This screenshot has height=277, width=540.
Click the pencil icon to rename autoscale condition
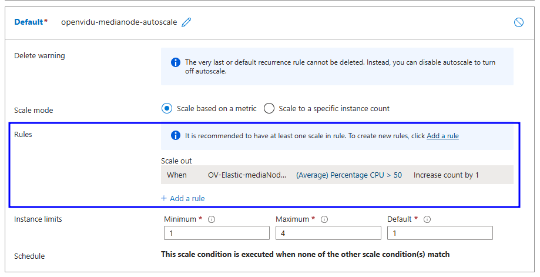point(187,22)
